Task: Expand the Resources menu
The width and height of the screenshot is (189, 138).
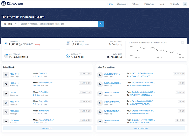Action: pos(150,4)
